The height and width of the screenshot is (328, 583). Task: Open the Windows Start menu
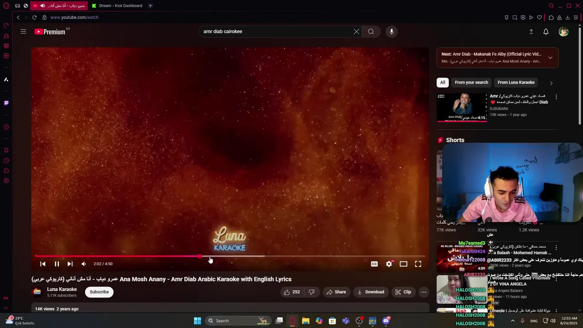197,321
